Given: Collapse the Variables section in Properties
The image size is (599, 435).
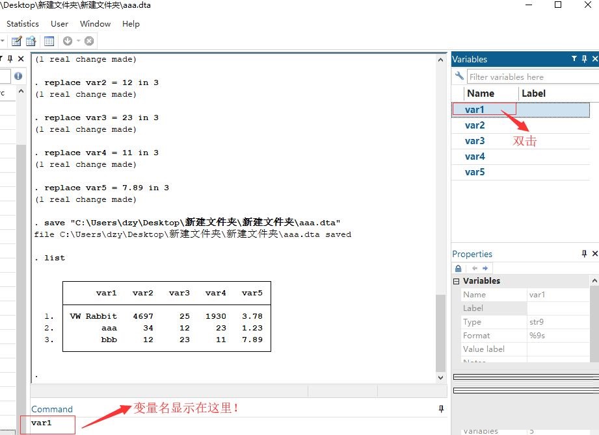Looking at the screenshot, I should [x=456, y=281].
